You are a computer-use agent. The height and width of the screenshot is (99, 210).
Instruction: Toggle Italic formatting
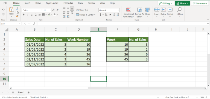(28, 15)
